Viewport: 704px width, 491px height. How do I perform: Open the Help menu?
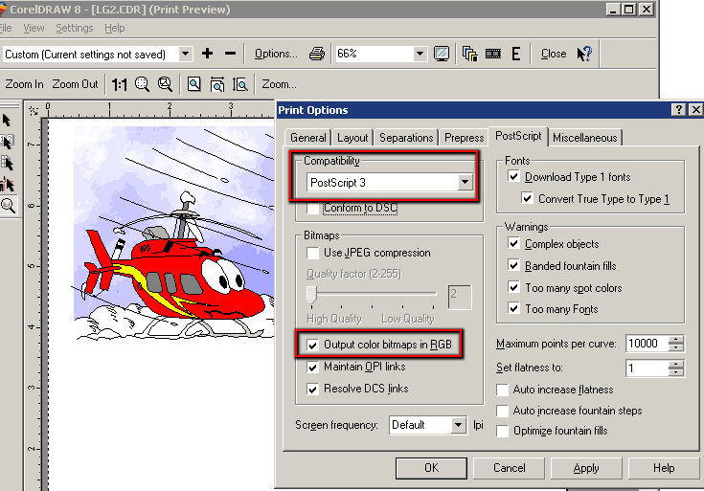tap(115, 29)
